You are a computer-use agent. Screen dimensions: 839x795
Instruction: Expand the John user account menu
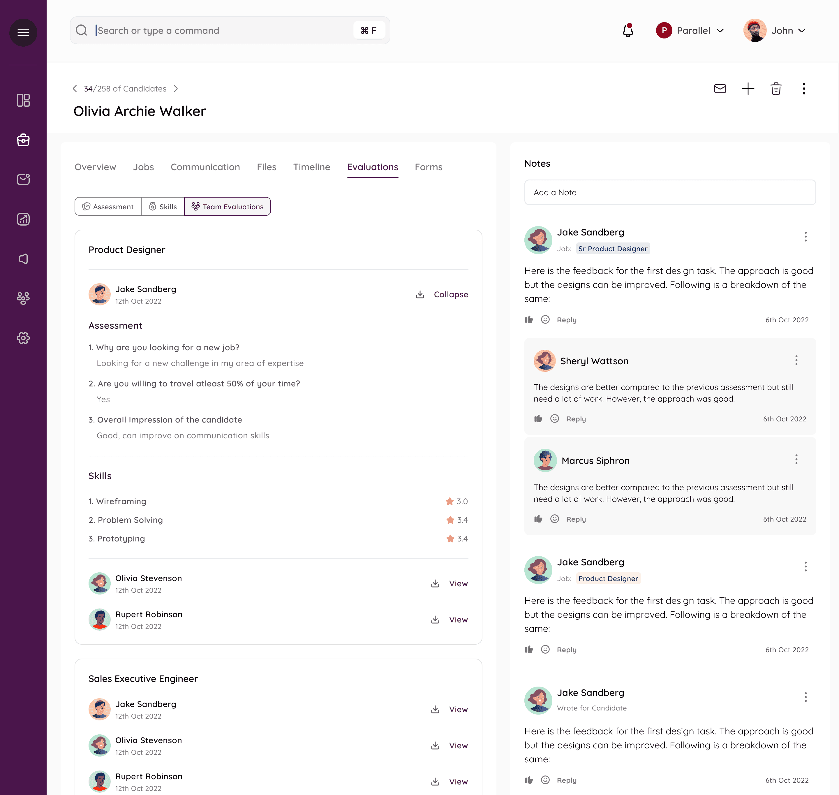point(775,31)
